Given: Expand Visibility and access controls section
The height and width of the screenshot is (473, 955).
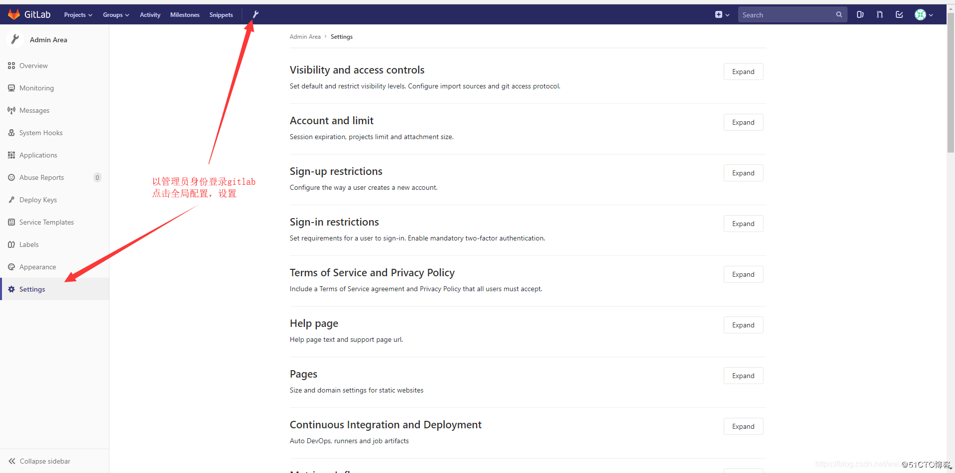Looking at the screenshot, I should pos(743,72).
